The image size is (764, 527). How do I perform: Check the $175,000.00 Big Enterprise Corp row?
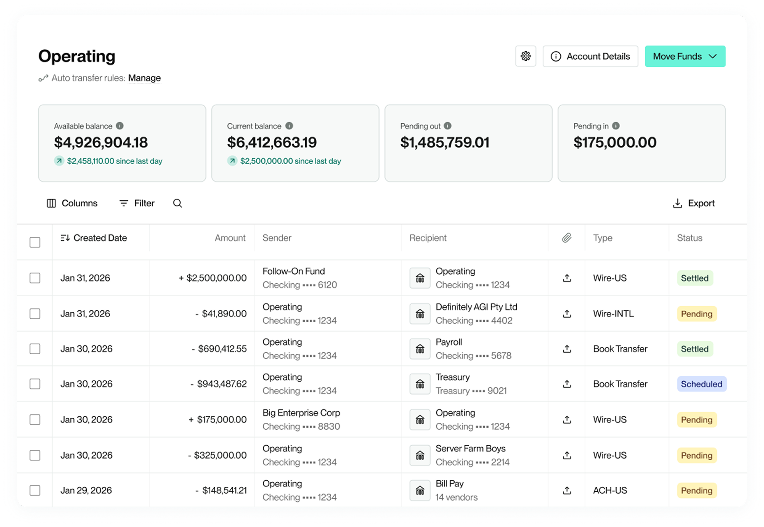click(x=35, y=419)
